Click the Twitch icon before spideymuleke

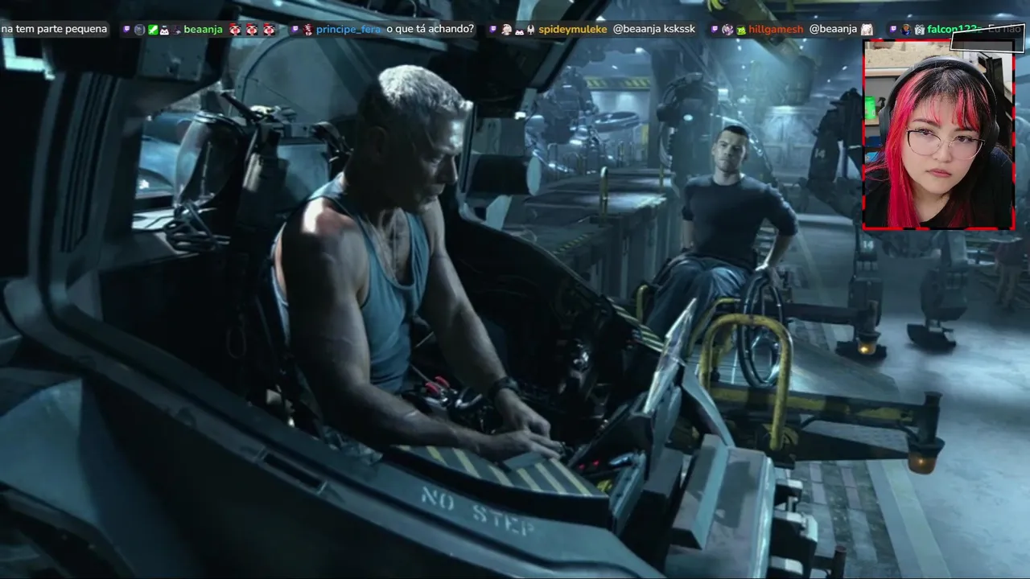pos(492,30)
